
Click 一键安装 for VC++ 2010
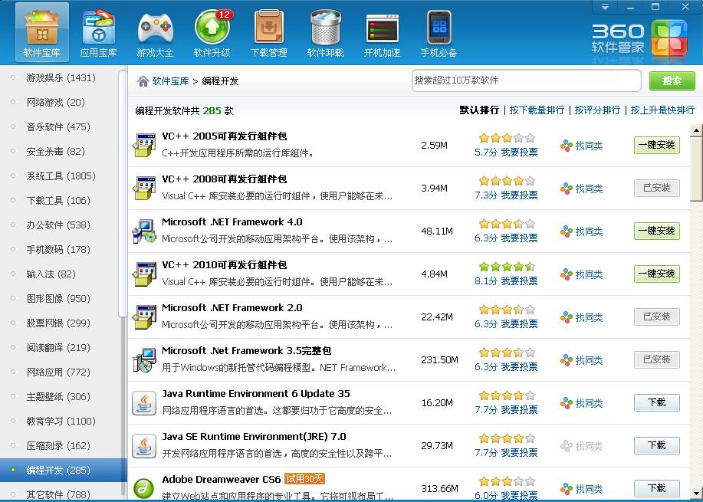pyautogui.click(x=657, y=274)
